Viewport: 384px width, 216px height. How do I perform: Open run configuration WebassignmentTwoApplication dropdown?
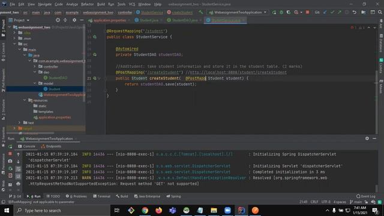[238, 12]
